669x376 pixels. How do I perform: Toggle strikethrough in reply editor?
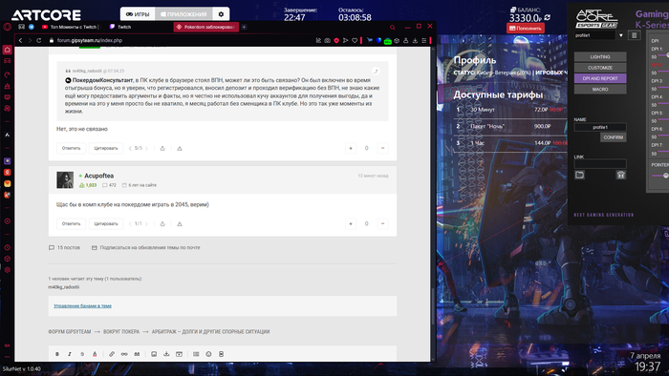coord(82,354)
